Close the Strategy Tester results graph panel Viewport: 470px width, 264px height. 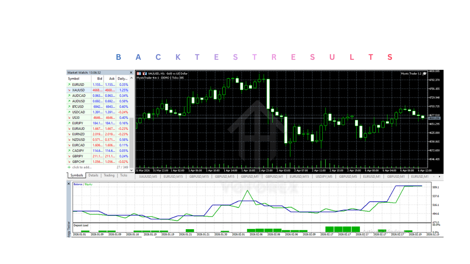coord(68,183)
